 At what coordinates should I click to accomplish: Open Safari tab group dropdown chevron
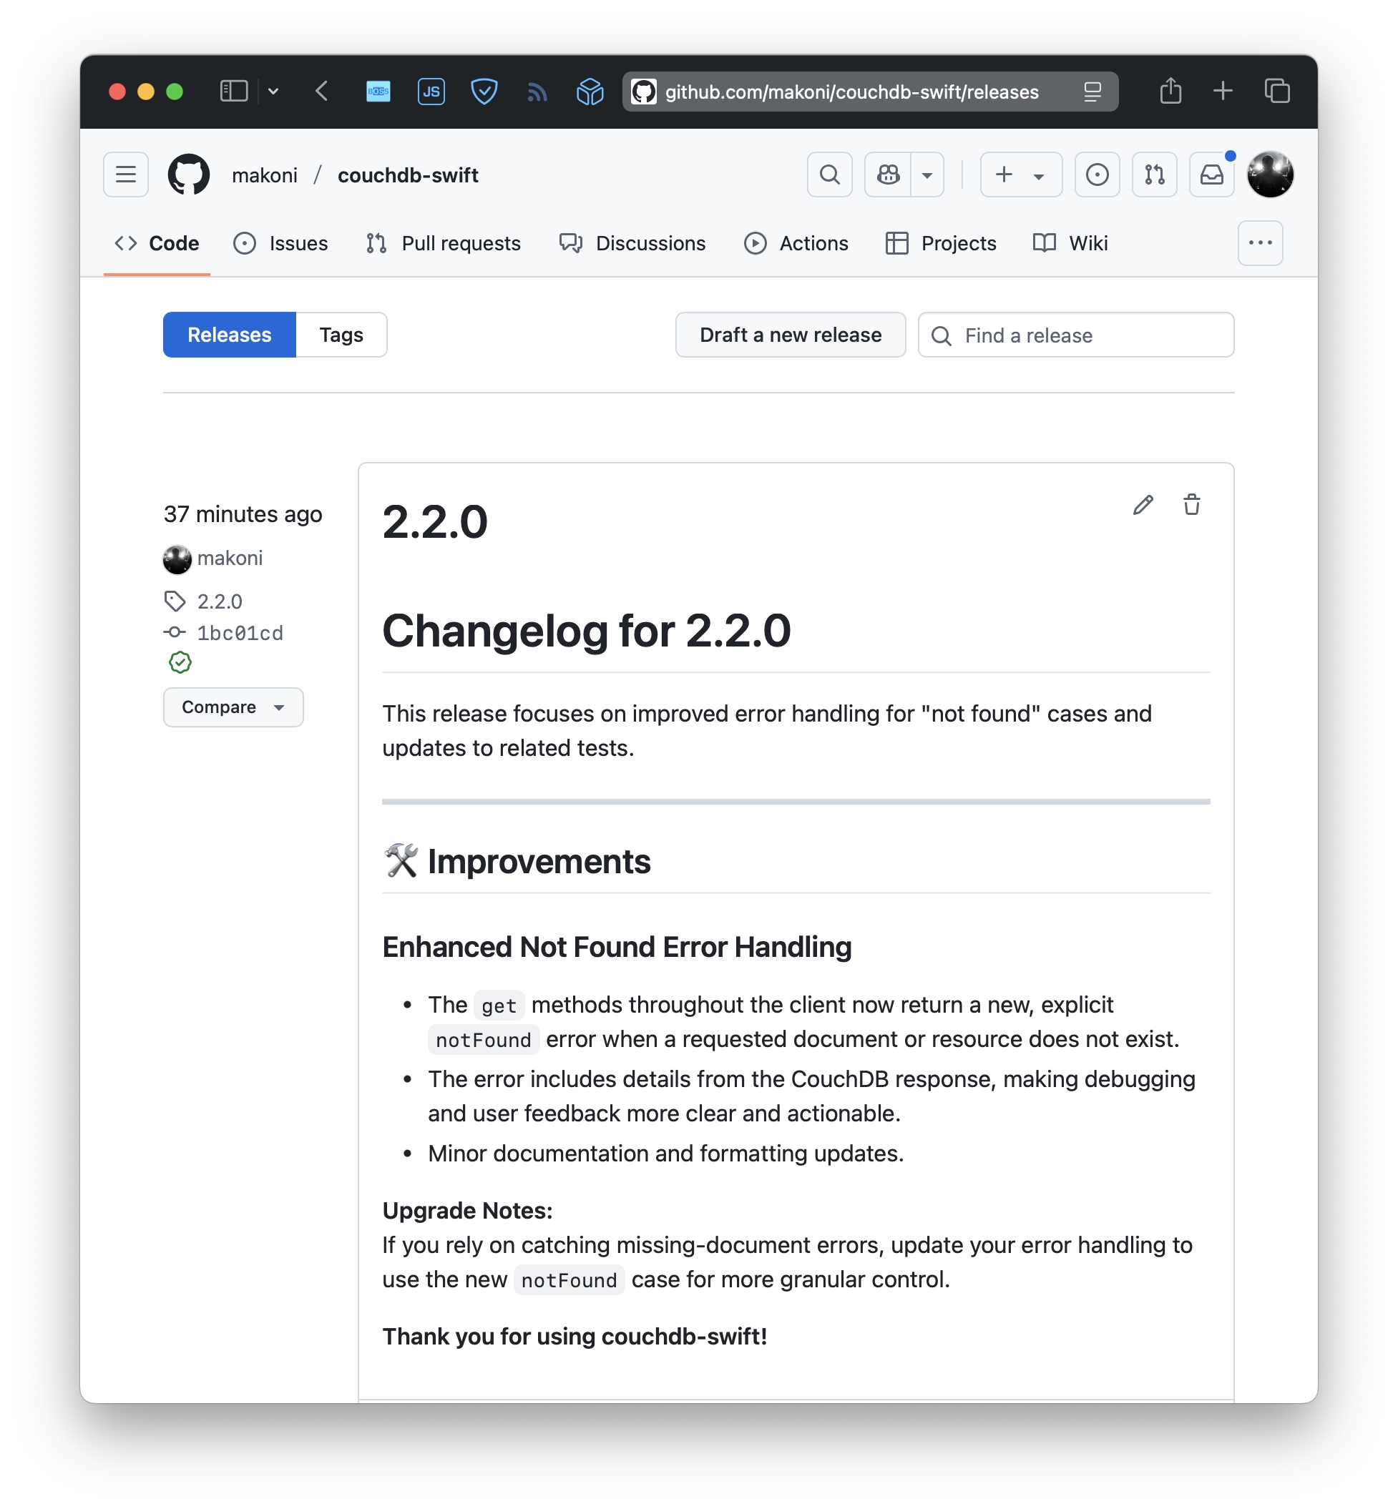coord(273,92)
